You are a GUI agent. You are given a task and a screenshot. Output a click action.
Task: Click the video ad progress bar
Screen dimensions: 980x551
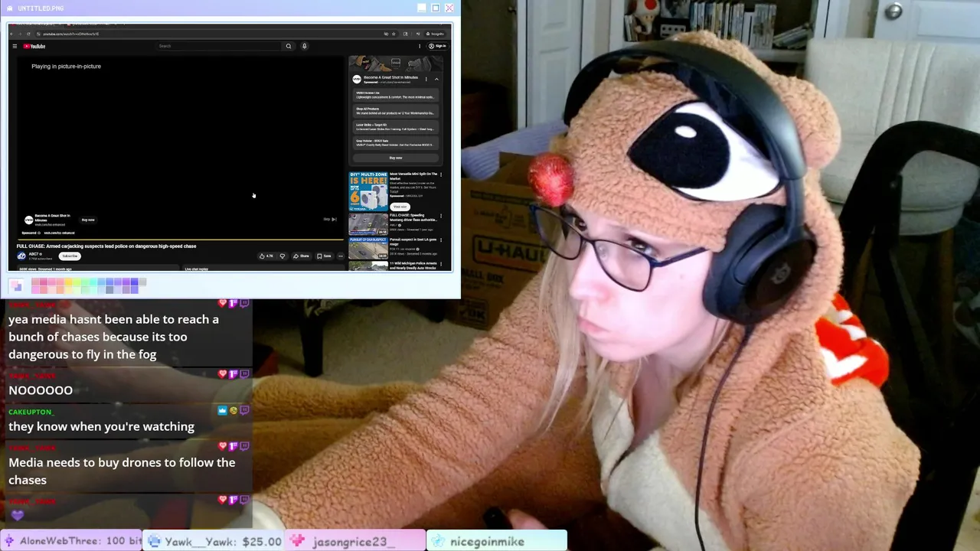180,240
